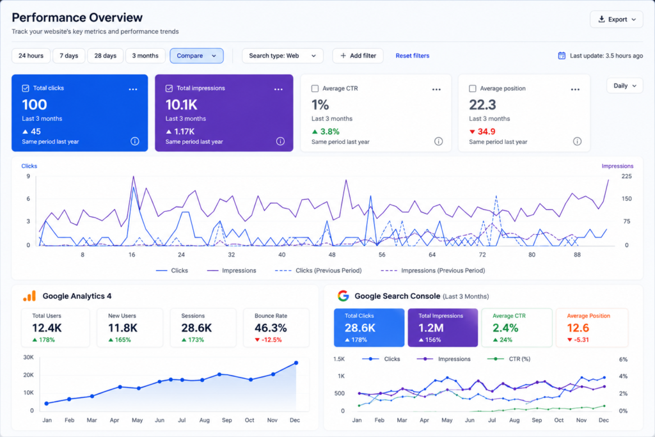The image size is (655, 437).
Task: Click the Total Users 12.4K card
Action: click(x=56, y=328)
